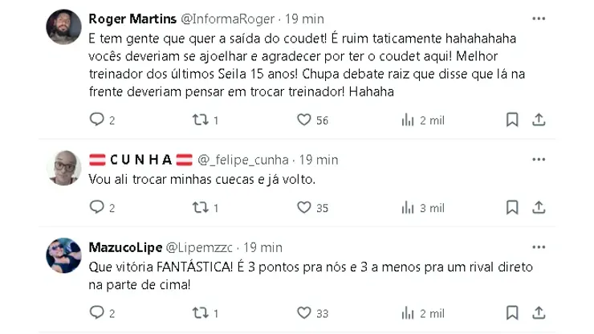Share MazucoLipe's tweet
This screenshot has width=594, height=334.
coord(539,312)
